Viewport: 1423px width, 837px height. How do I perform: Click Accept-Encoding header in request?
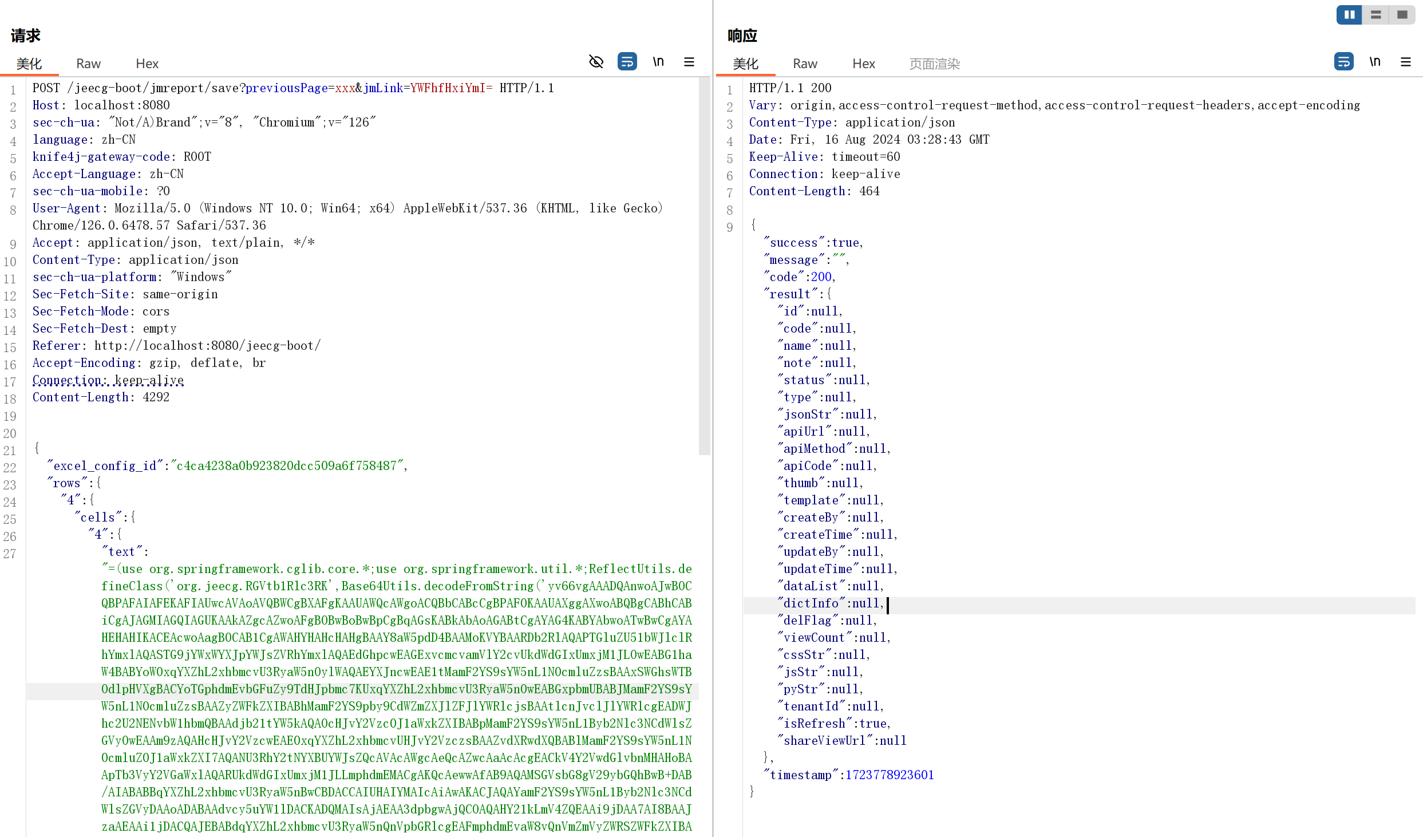[x=149, y=363]
